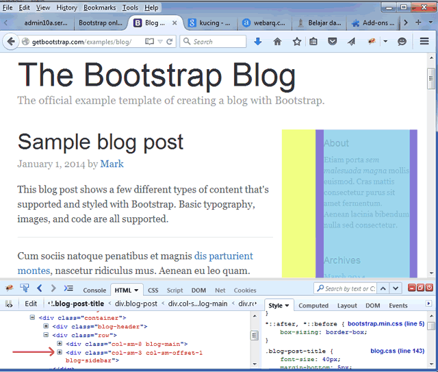Viewport: 438px width, 372px height.
Task: Switch to the Net tab
Action: [x=220, y=290]
